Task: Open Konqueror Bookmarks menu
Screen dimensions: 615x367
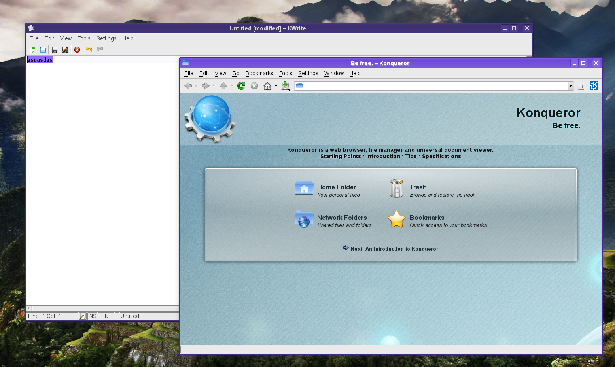Action: (x=259, y=73)
